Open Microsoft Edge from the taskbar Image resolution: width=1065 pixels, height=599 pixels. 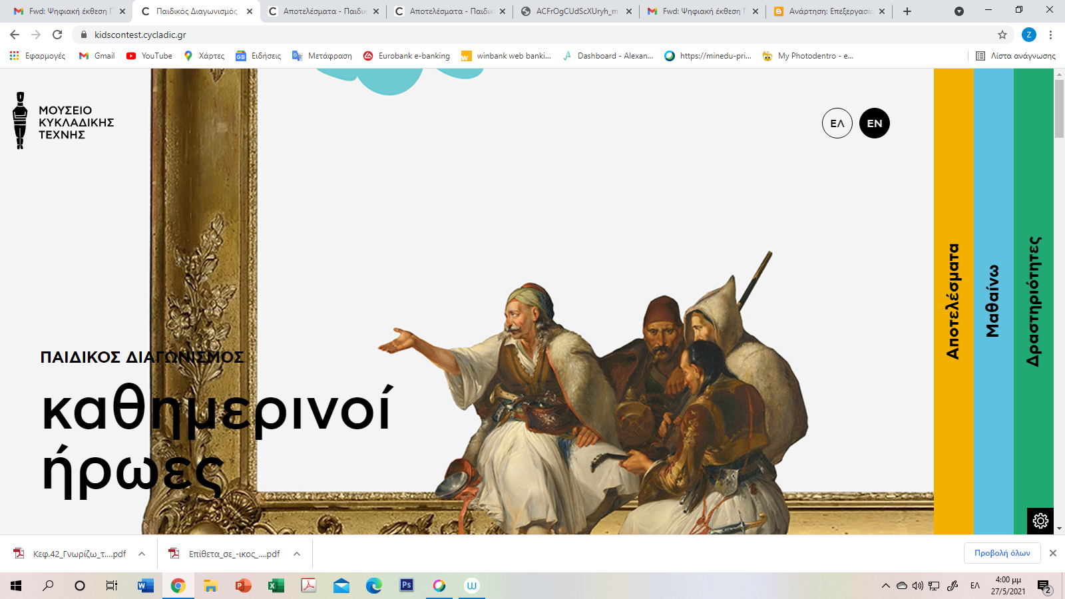(x=373, y=586)
